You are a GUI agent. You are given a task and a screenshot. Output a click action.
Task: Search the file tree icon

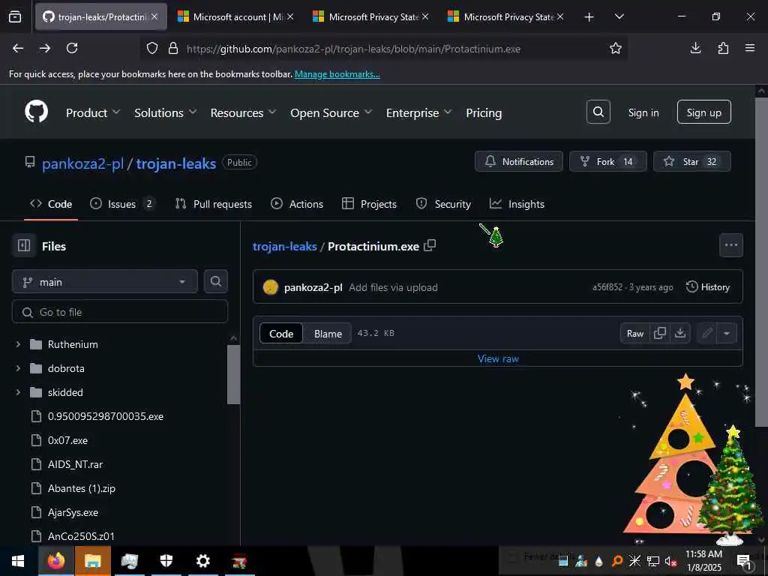pos(215,282)
